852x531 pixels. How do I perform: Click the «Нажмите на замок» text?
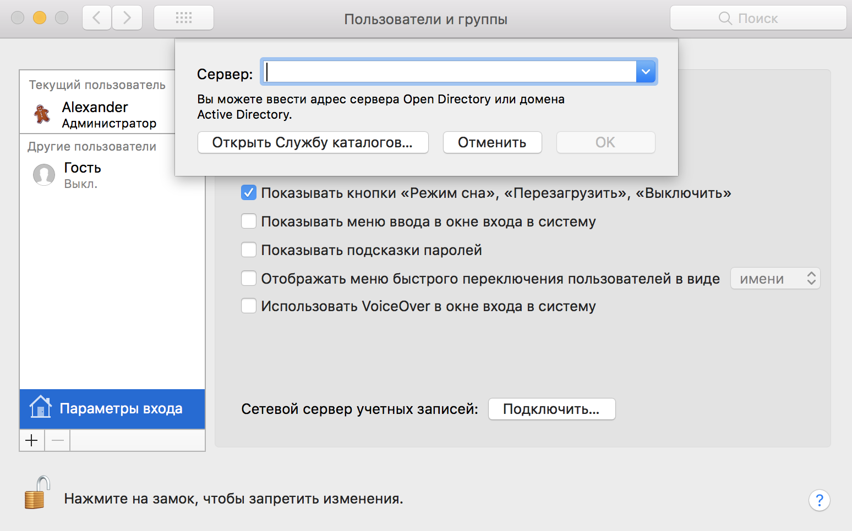[x=233, y=499]
